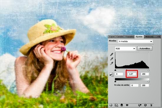This screenshot has height=108, width=162.
Task: Select the Ajustes tab
Action: pos(139,37)
